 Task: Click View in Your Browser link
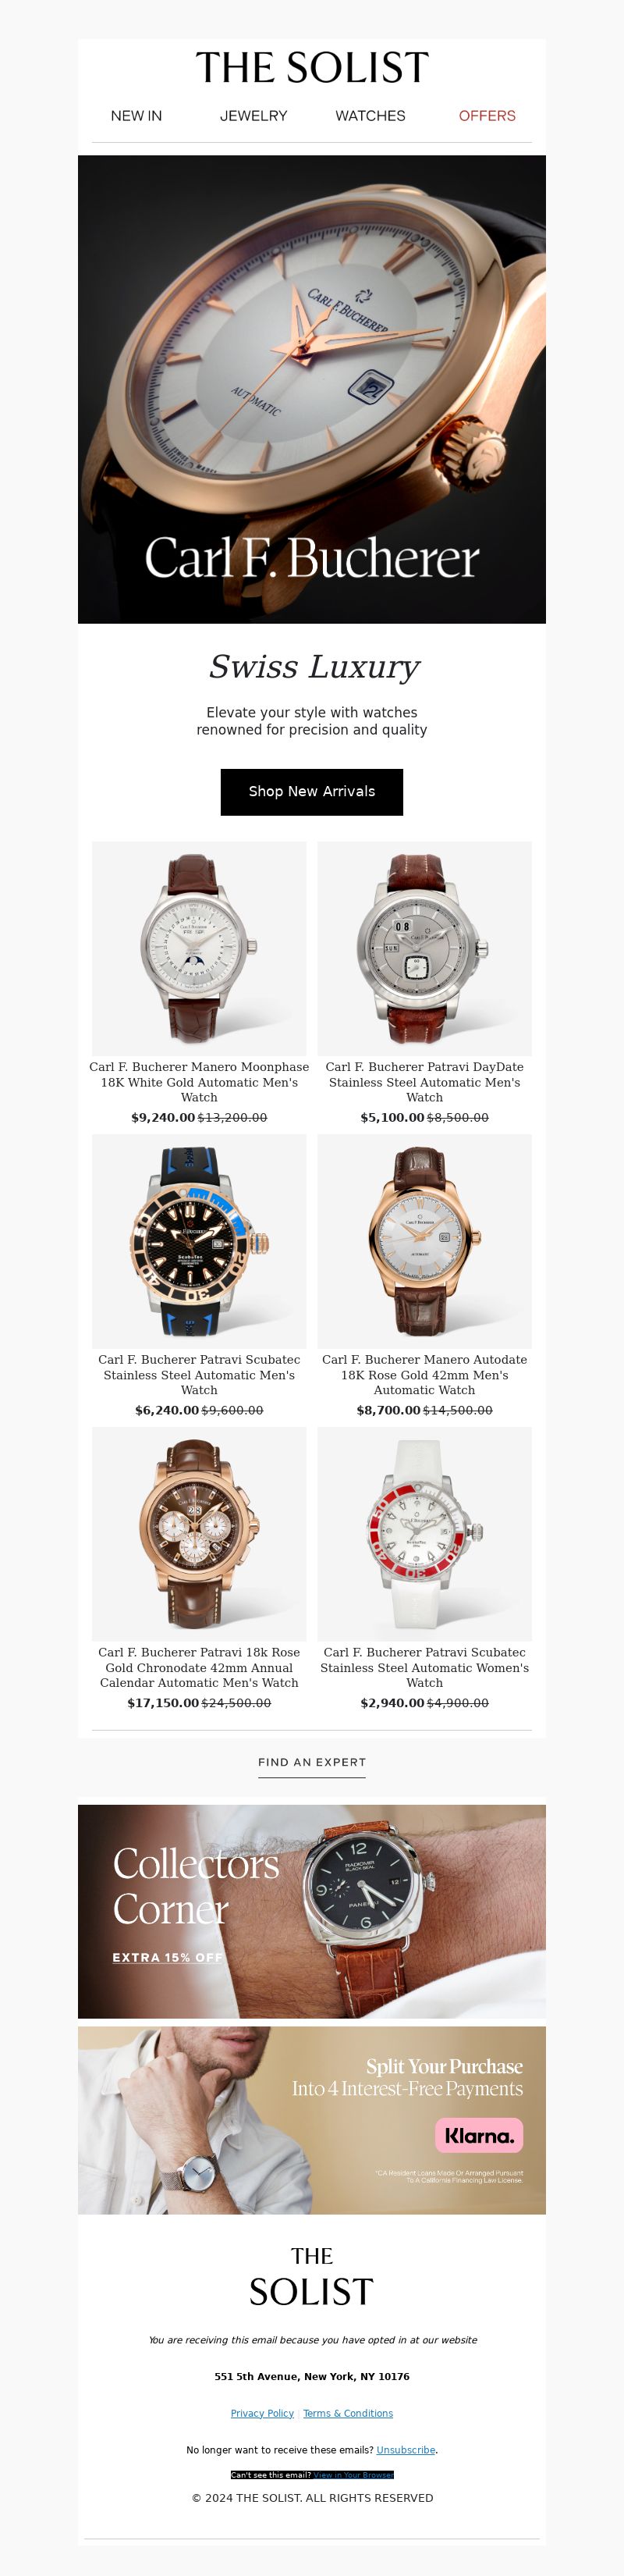point(354,2475)
